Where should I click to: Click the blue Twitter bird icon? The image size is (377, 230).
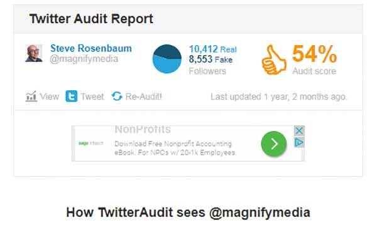[72, 96]
